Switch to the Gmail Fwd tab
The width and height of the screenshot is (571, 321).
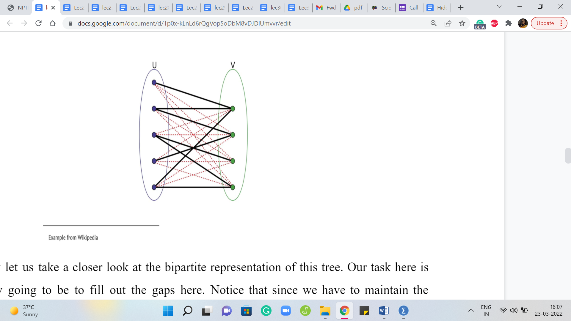pyautogui.click(x=326, y=8)
